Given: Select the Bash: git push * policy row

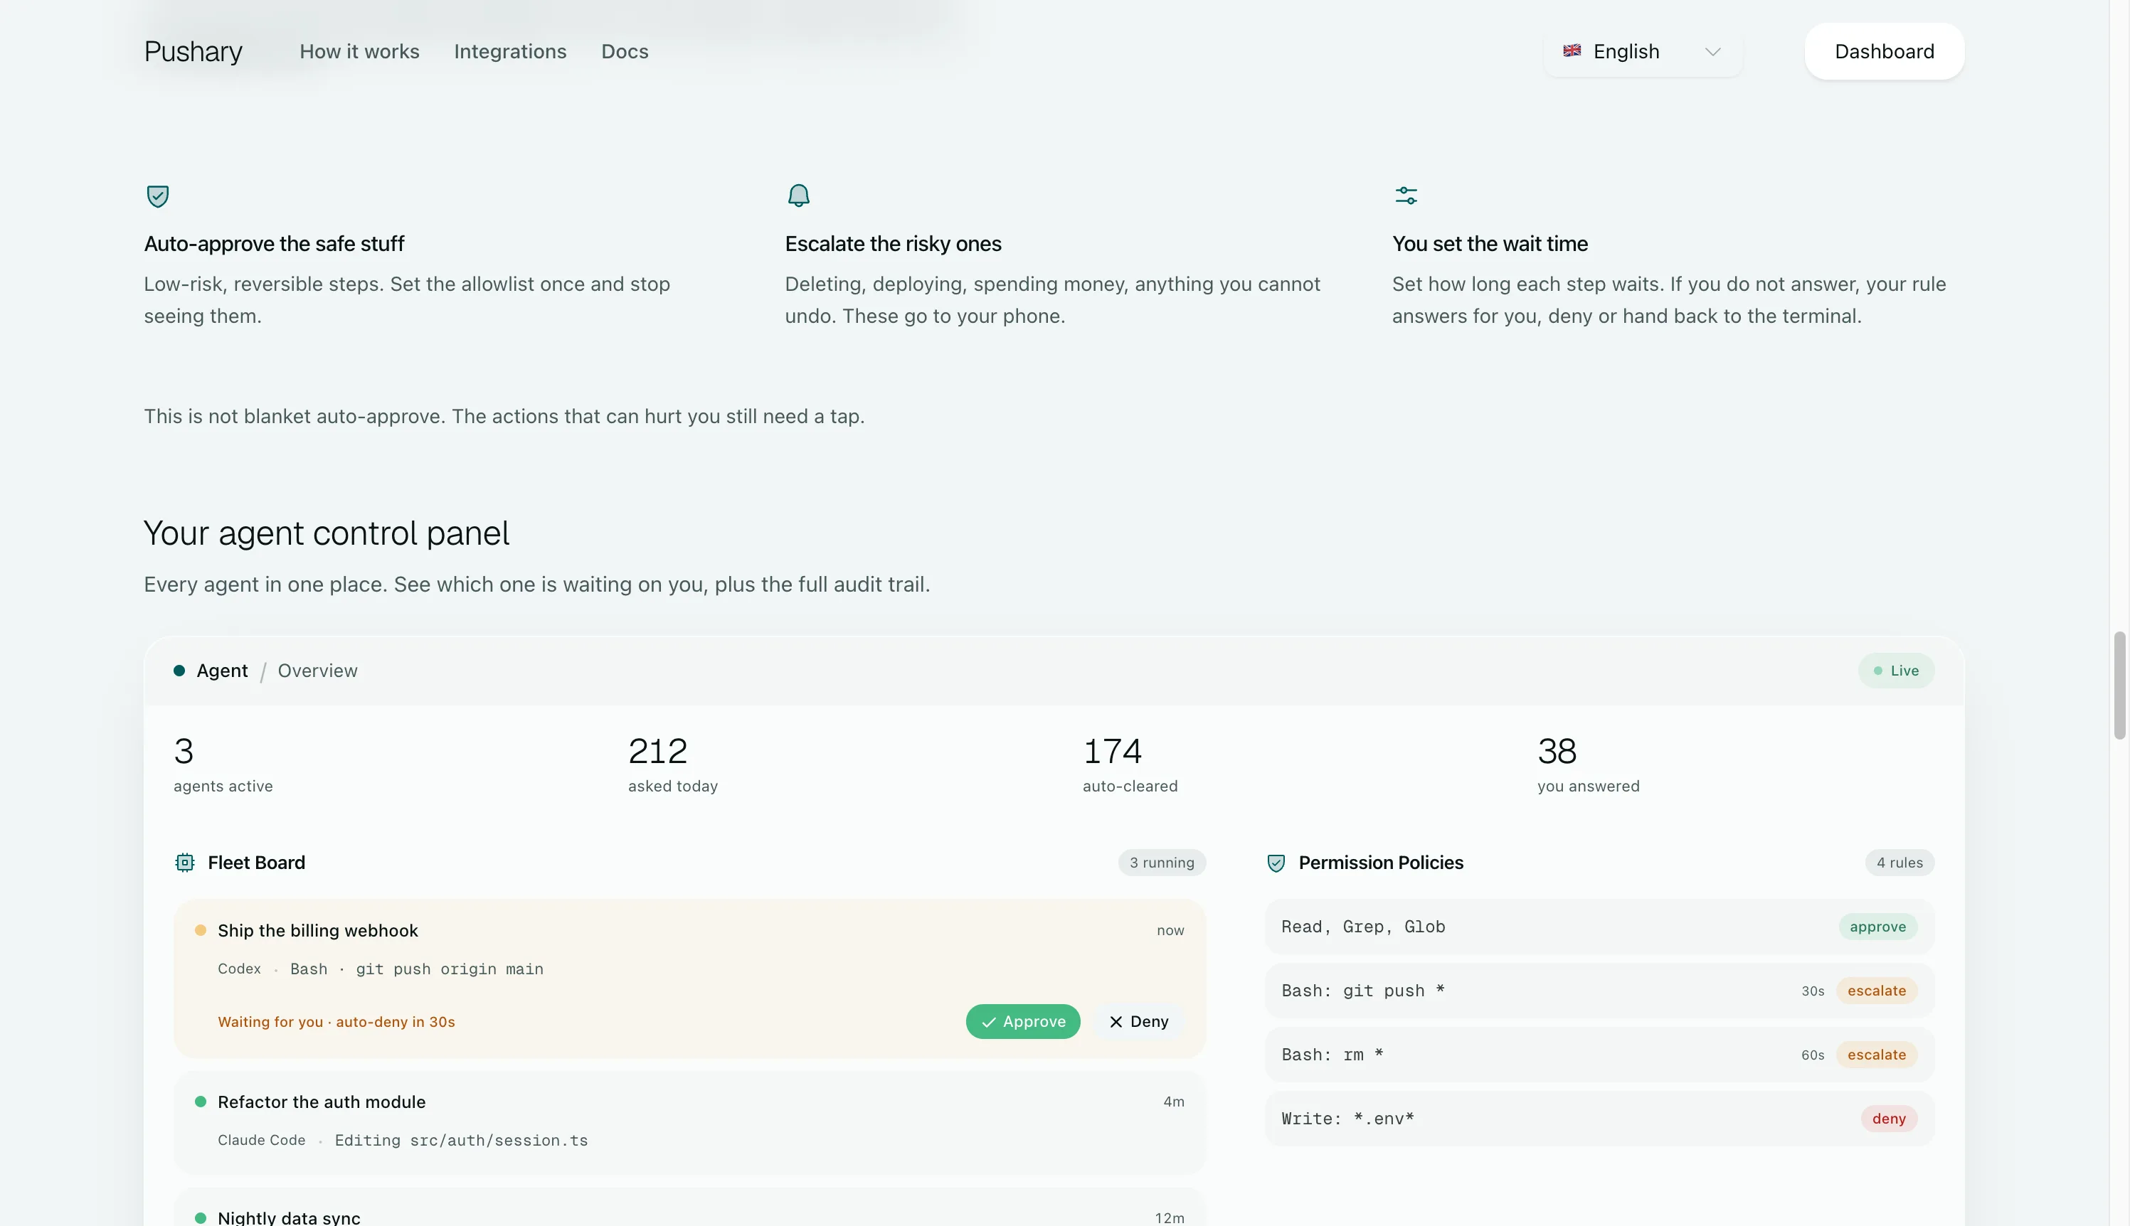Looking at the screenshot, I should click(1599, 991).
